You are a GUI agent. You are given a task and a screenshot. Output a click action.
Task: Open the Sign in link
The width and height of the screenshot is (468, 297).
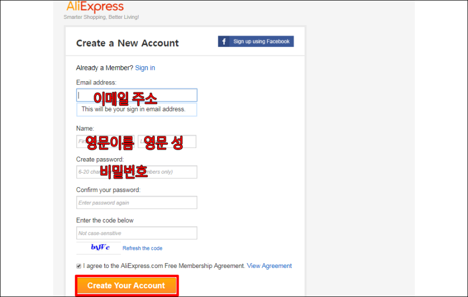pyautogui.click(x=145, y=68)
